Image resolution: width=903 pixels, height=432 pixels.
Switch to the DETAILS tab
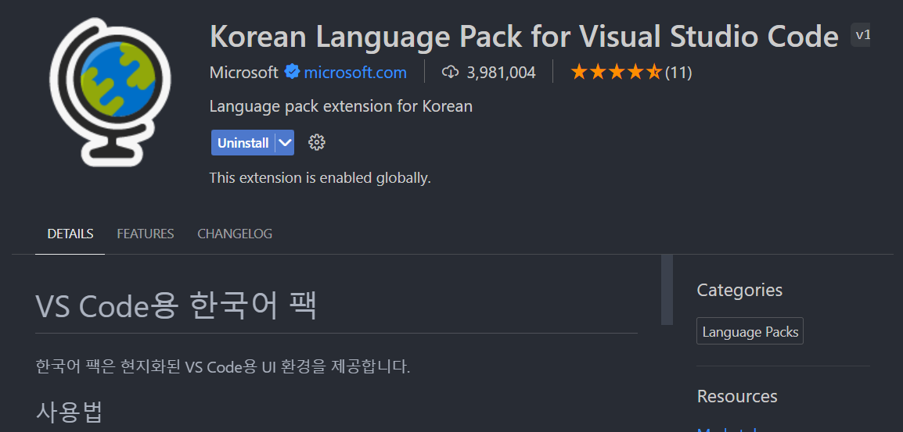point(70,234)
